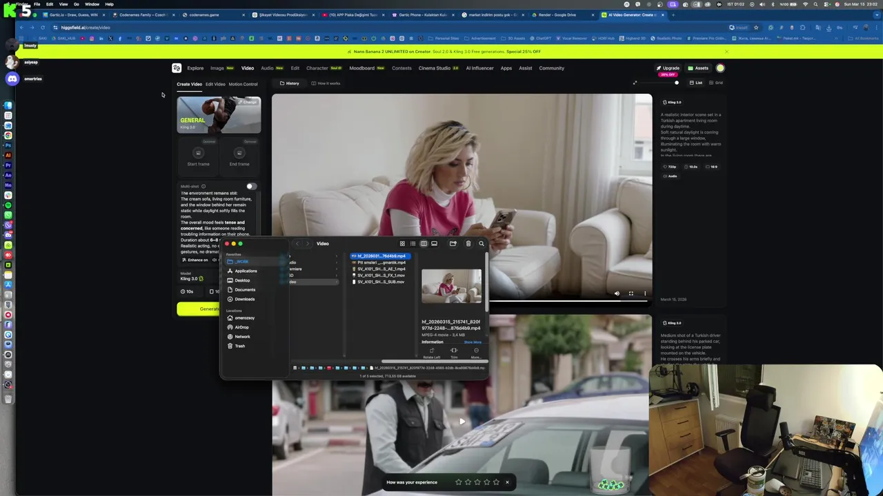Viewport: 883px width, 496px height.
Task: Add a Start frame image
Action: point(198,156)
